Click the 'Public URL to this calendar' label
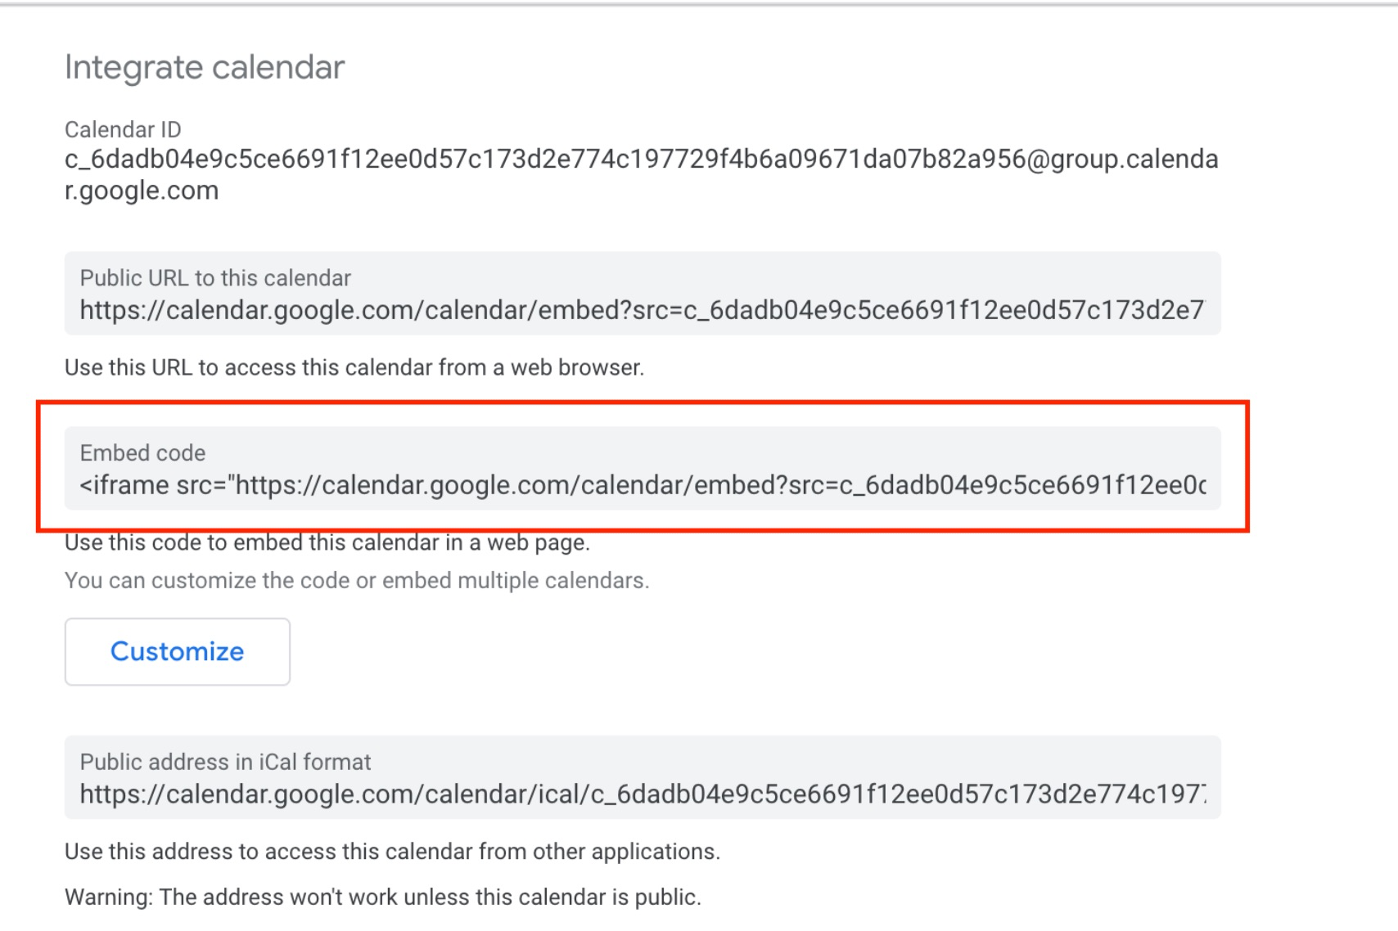The image size is (1398, 931). pos(215,278)
